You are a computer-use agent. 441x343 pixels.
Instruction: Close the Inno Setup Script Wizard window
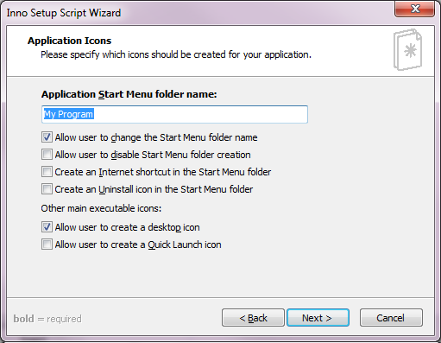[414, 9]
